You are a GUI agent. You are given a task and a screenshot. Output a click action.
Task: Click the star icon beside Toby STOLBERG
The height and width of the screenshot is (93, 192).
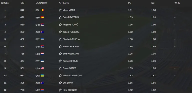(x=60, y=32)
